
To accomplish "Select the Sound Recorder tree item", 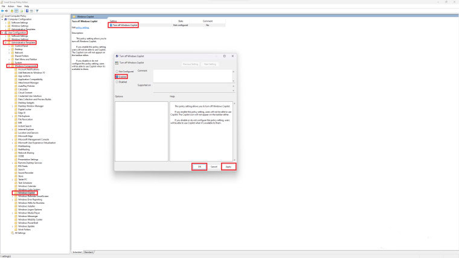I will pyautogui.click(x=26, y=172).
